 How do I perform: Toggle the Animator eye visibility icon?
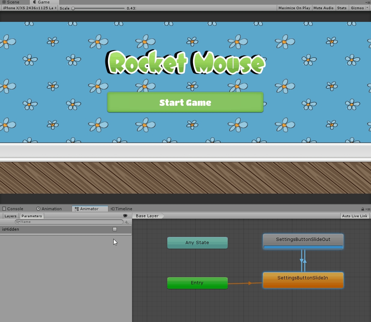point(125,216)
